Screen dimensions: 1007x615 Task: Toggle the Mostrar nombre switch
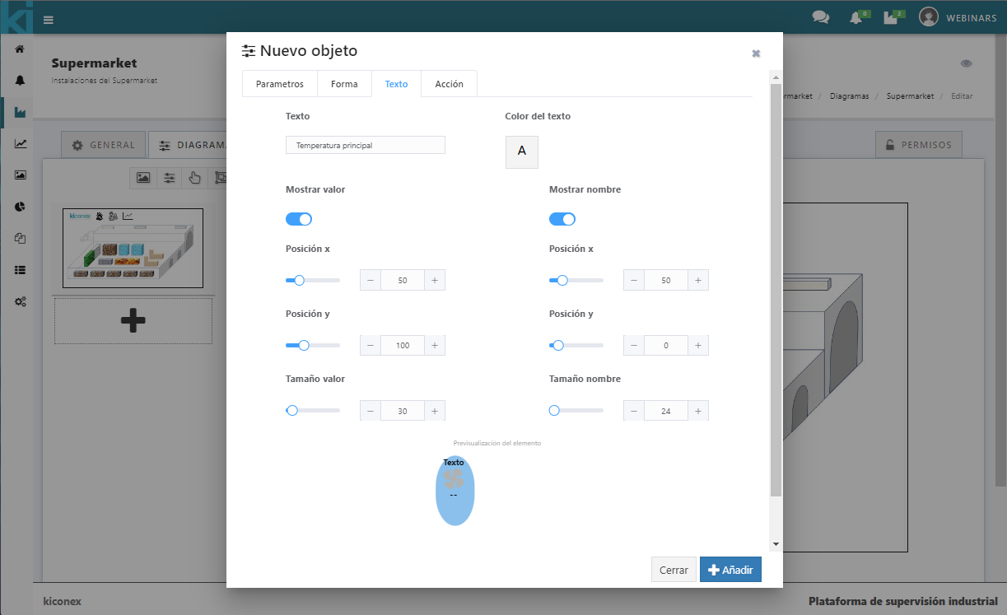pyautogui.click(x=562, y=219)
